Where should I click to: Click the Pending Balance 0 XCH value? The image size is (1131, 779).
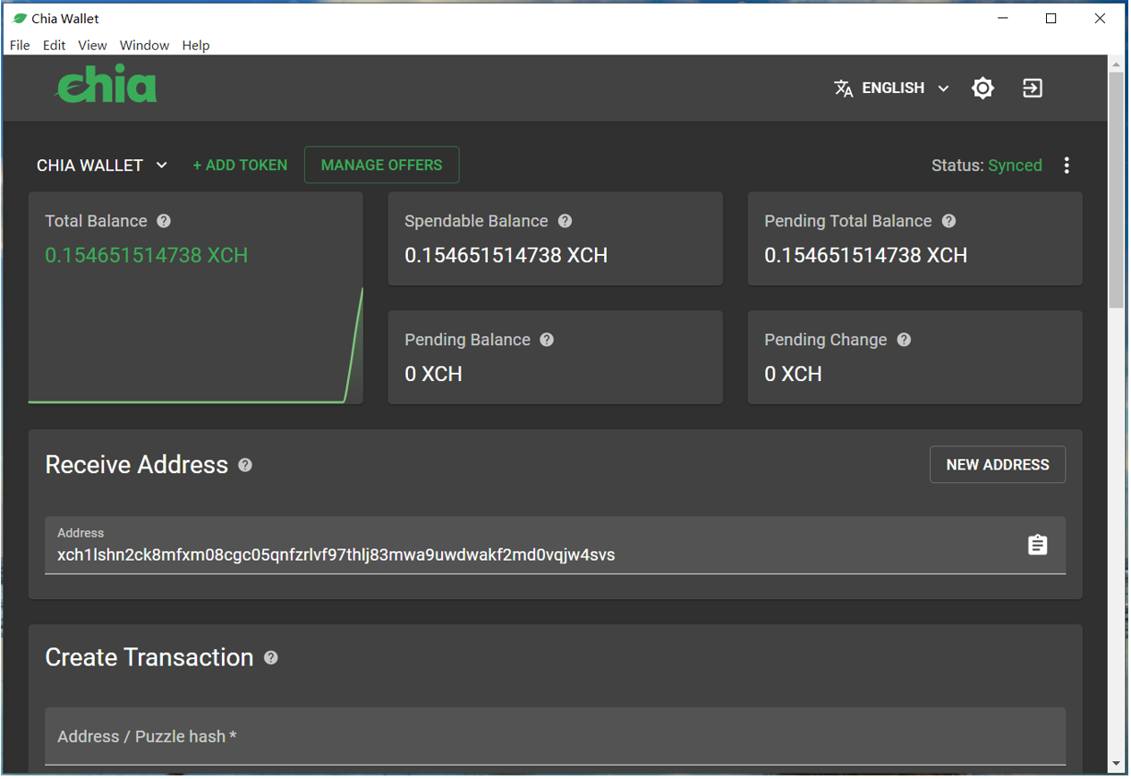[434, 374]
